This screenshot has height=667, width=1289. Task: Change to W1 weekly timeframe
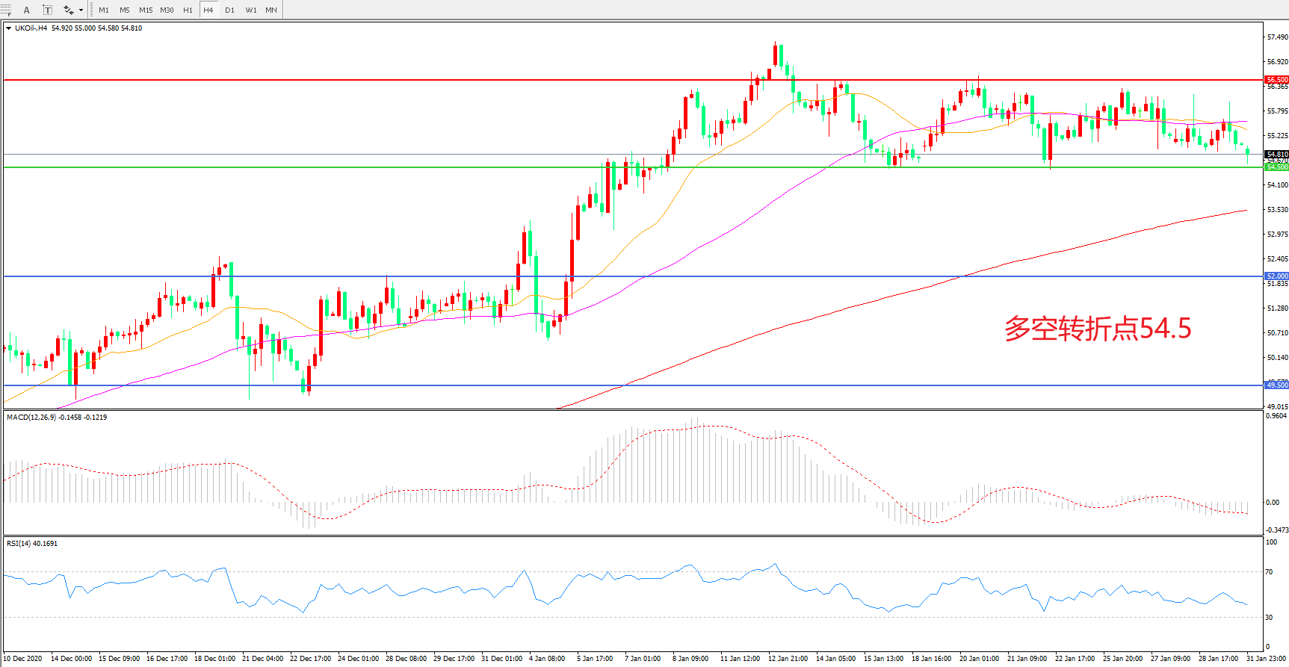click(x=251, y=10)
